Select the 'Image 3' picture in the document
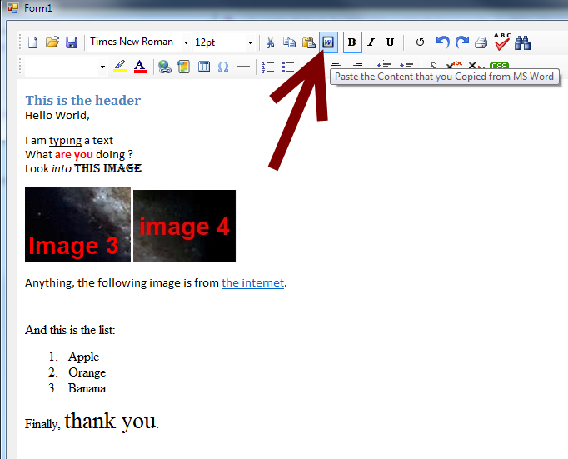Image resolution: width=568 pixels, height=459 pixels. (x=77, y=224)
